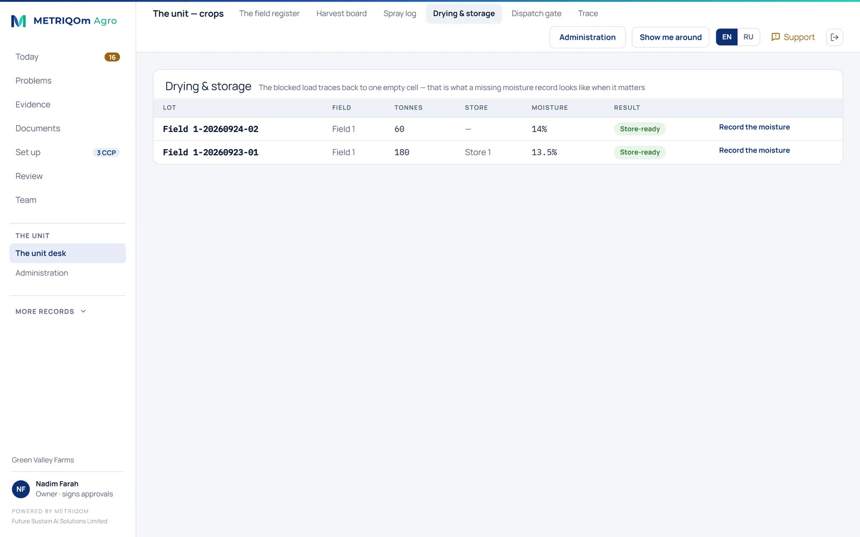Expand the More Records section
This screenshot has height=537, width=860.
coord(51,311)
